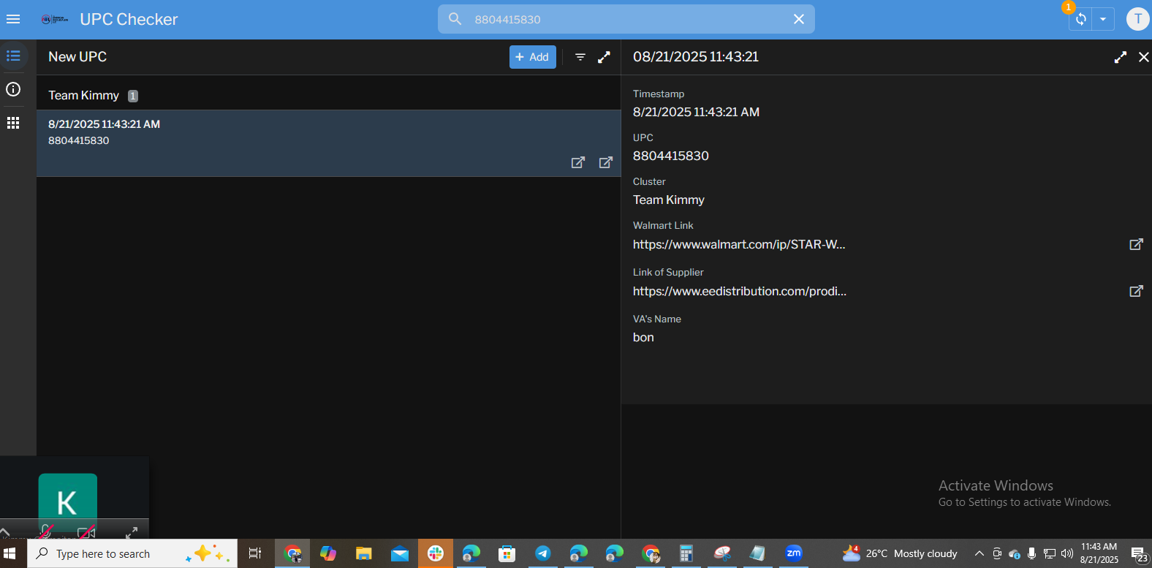The width and height of the screenshot is (1152, 568).
Task: Toggle the microphone mute in Zoom overlay
Action: pyautogui.click(x=45, y=531)
